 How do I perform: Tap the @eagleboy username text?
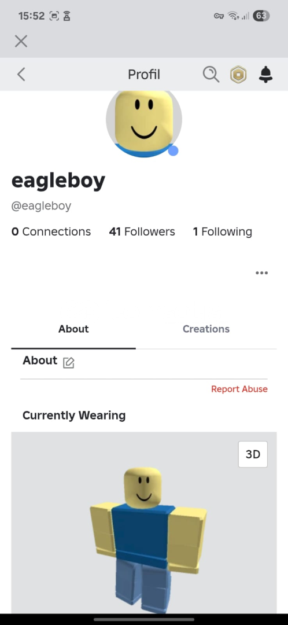point(41,206)
